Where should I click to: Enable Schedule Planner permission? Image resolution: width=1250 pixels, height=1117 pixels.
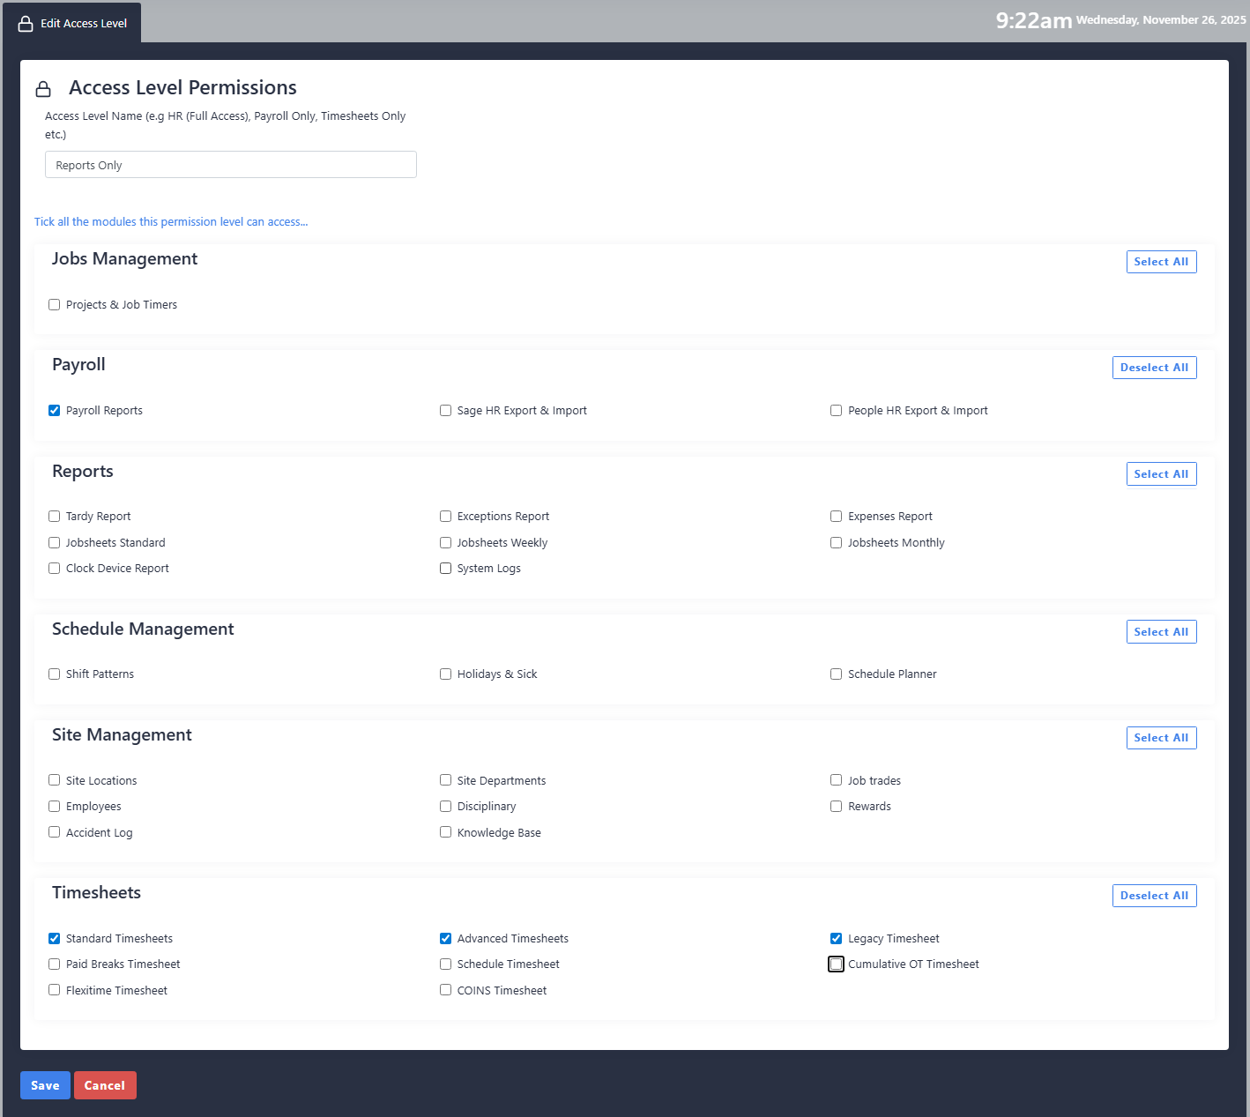point(837,674)
